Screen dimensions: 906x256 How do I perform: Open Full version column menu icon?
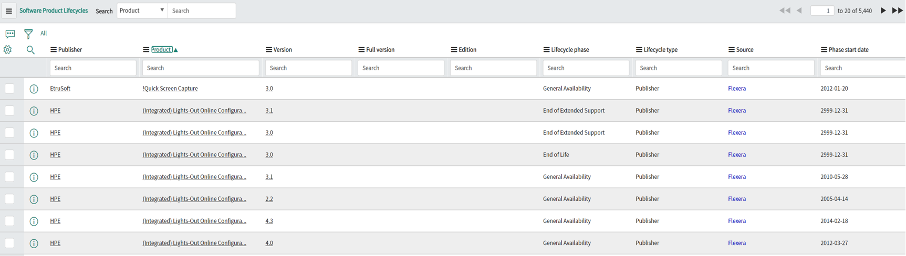(x=361, y=50)
